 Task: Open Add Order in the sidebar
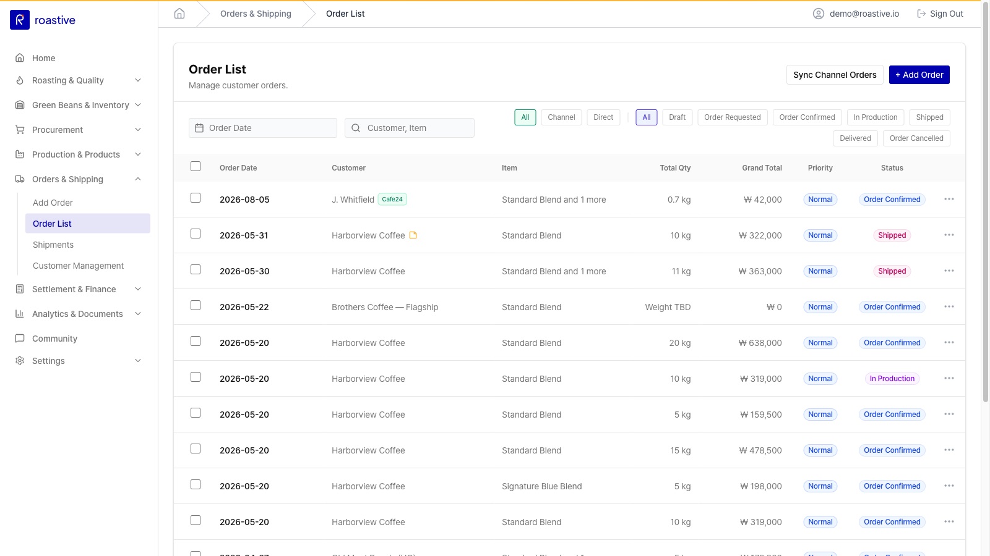pos(88,203)
